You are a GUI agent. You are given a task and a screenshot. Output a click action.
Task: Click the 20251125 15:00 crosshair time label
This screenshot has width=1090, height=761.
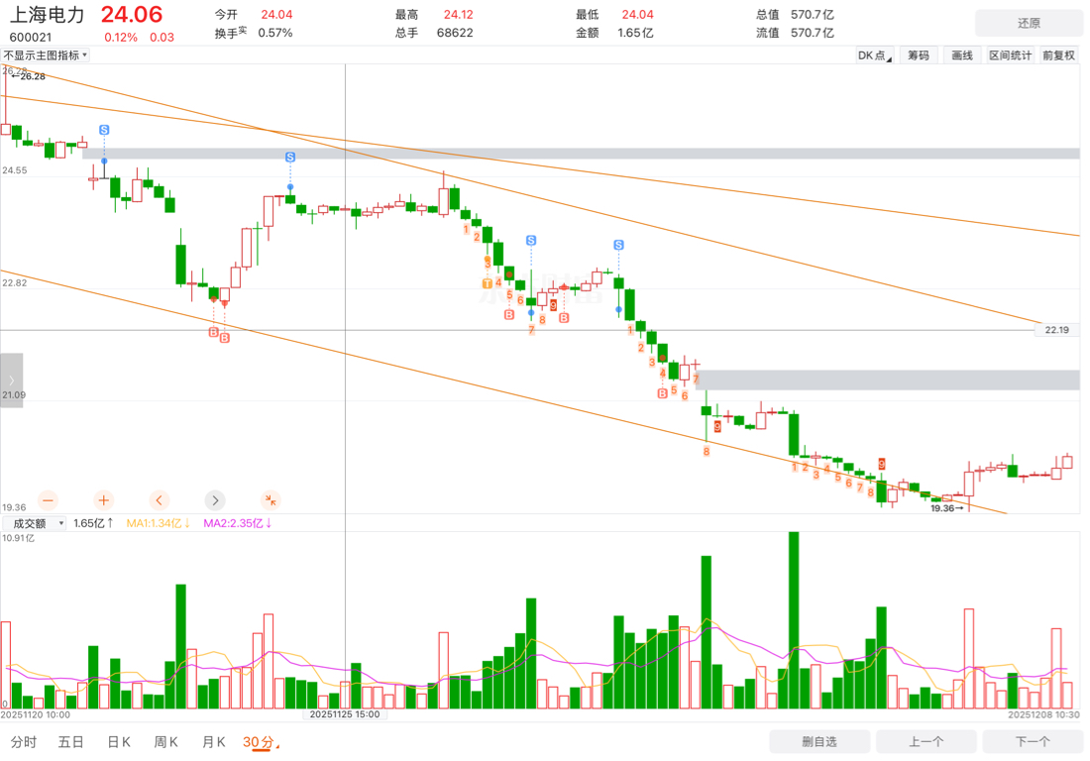pyautogui.click(x=345, y=714)
